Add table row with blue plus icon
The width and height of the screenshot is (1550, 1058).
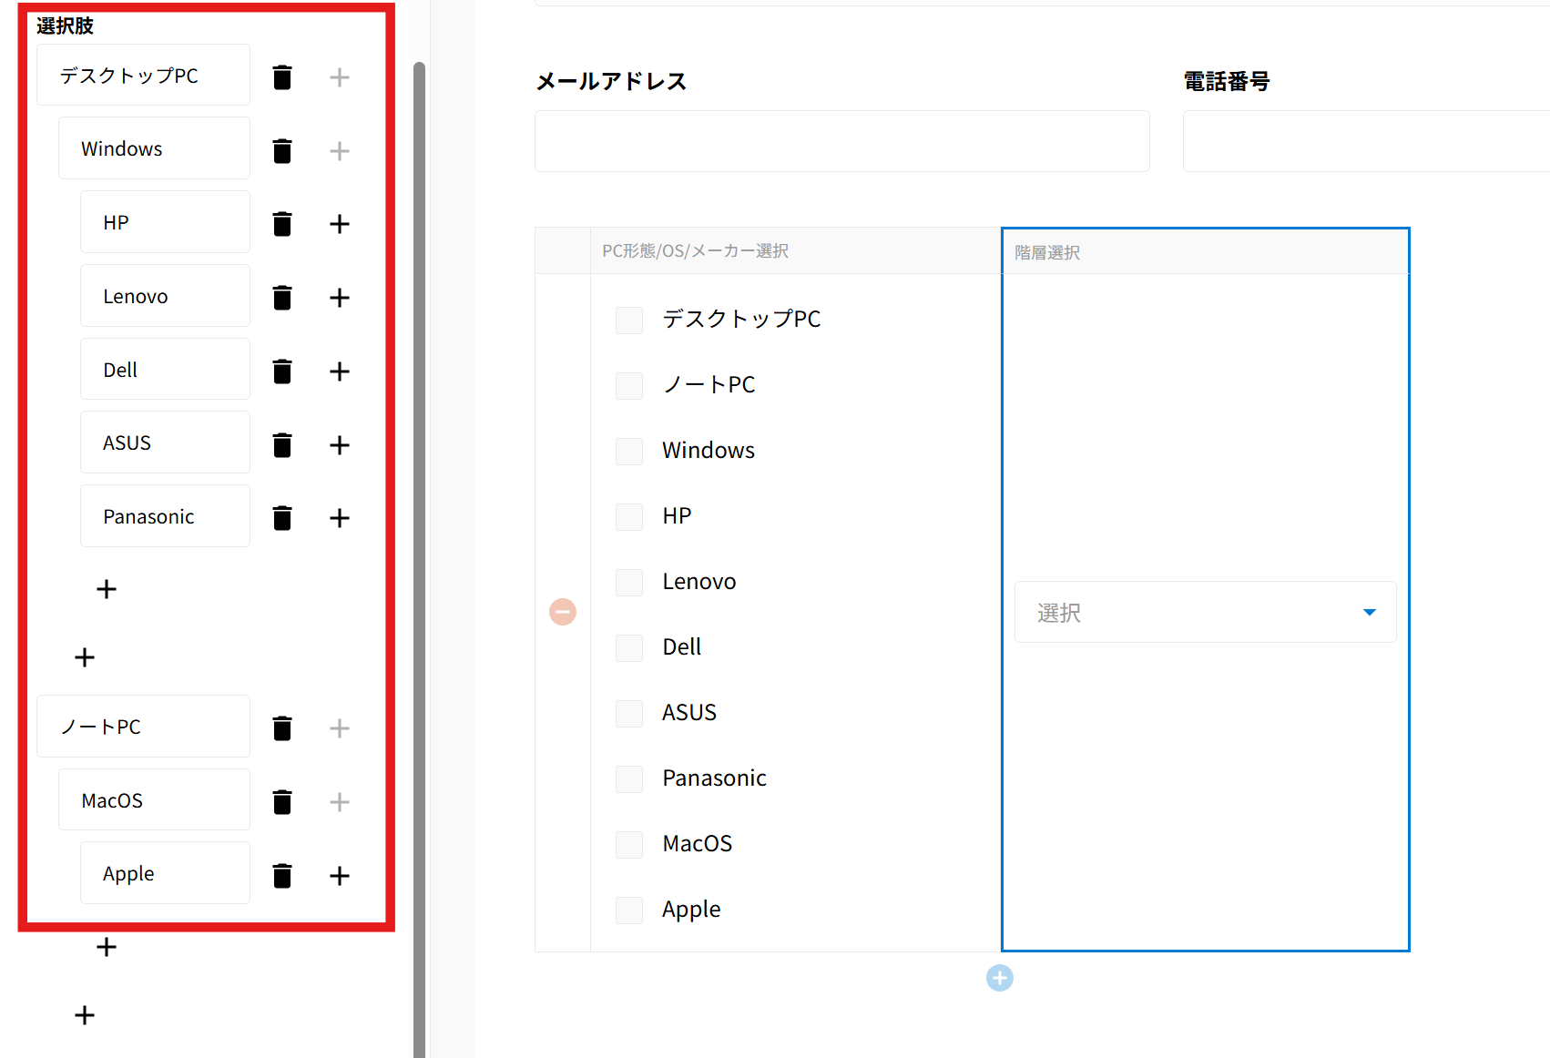point(1000,978)
